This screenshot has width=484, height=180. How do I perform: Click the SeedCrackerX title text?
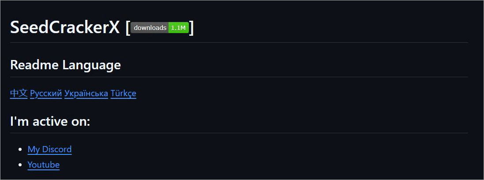(64, 28)
